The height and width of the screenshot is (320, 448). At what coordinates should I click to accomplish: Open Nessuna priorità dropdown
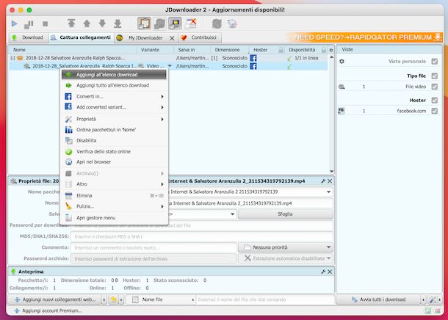tap(286, 247)
